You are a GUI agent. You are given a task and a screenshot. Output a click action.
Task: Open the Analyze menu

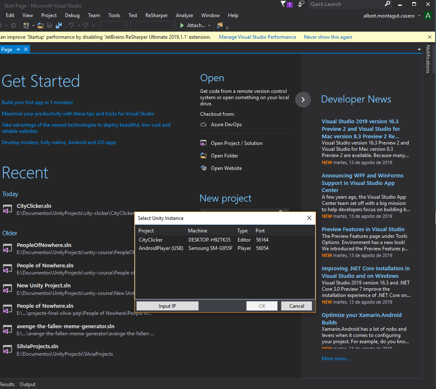pyautogui.click(x=184, y=15)
